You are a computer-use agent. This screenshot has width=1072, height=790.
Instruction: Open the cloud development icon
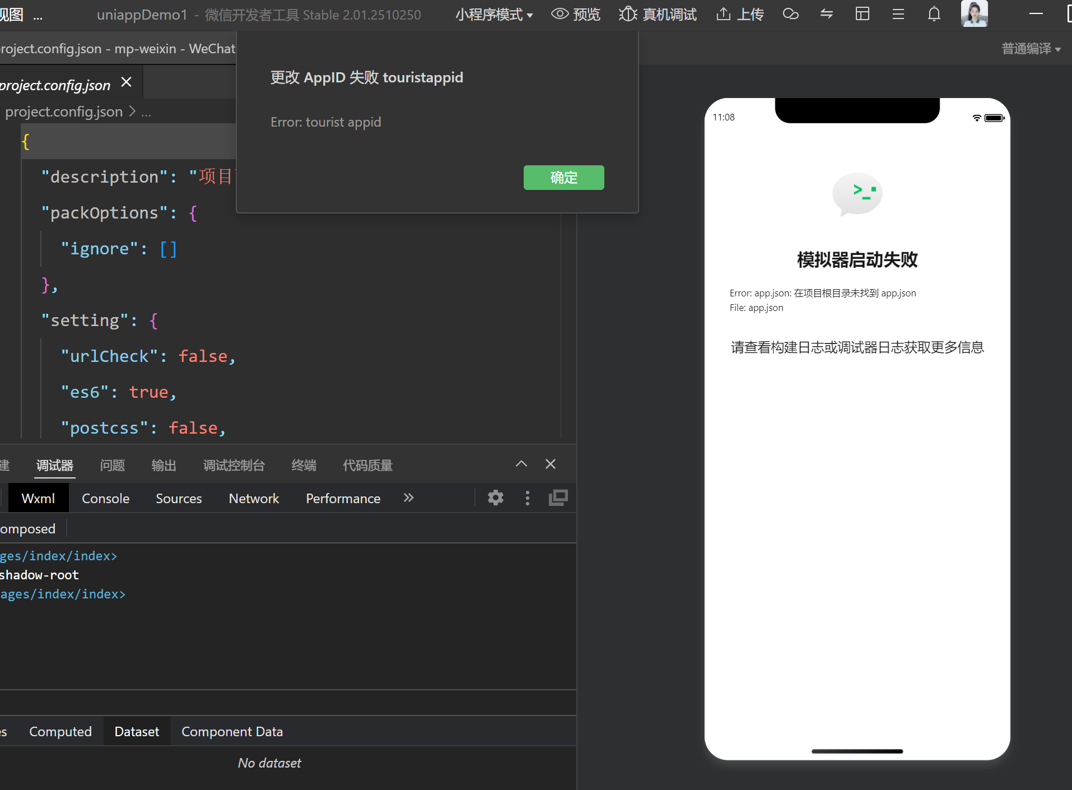pyautogui.click(x=790, y=14)
